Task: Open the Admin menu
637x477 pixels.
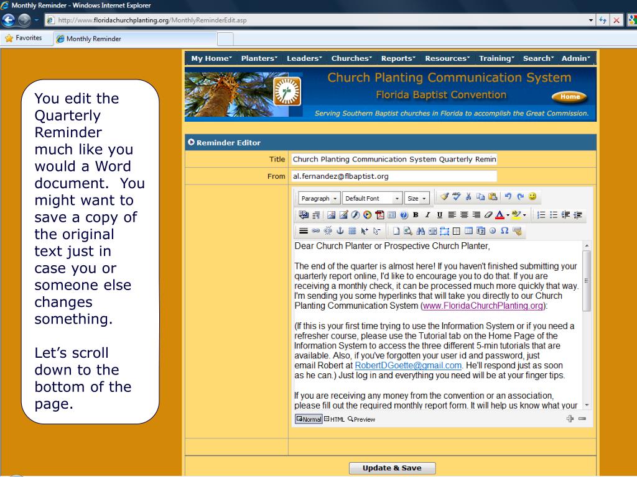Action: pos(575,58)
